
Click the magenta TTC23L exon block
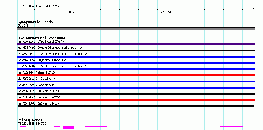pyautogui.click(x=68, y=127)
